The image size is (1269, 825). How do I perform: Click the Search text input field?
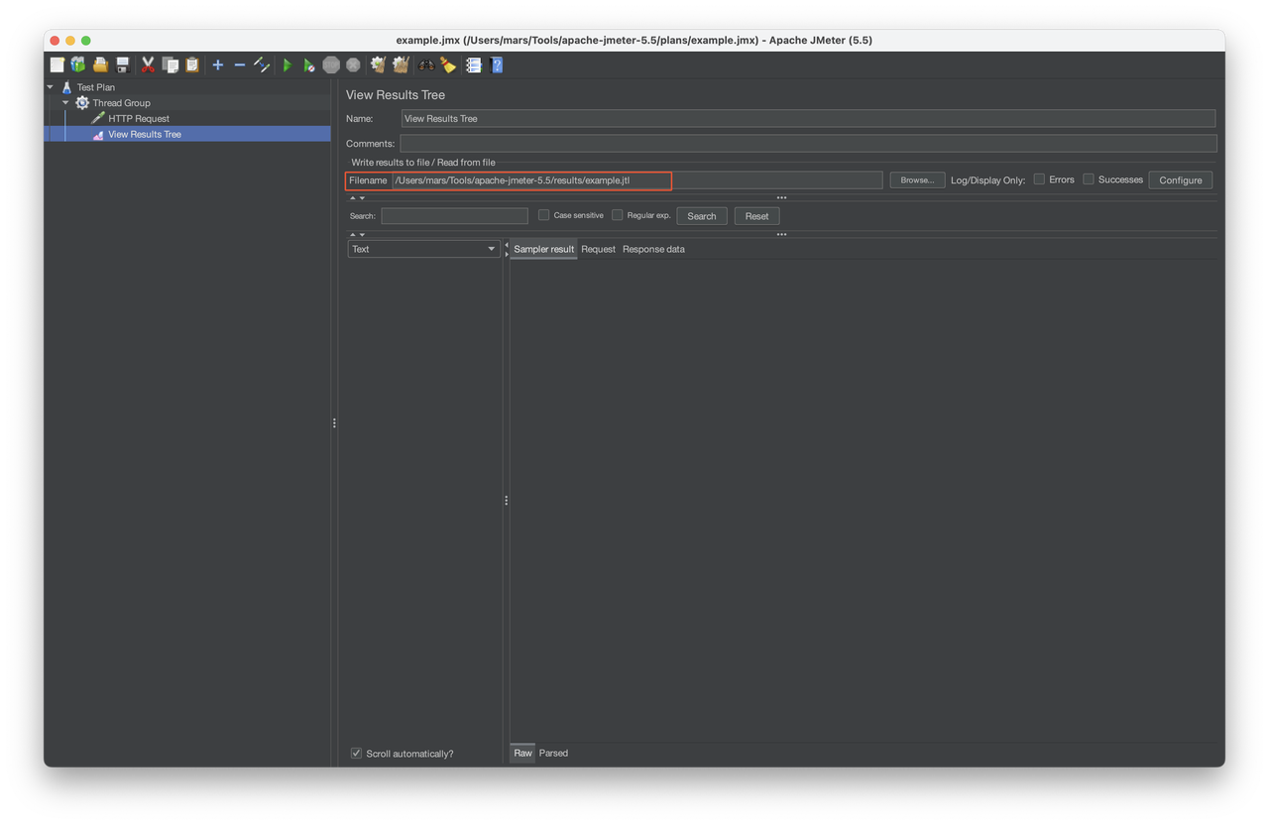[x=455, y=216]
